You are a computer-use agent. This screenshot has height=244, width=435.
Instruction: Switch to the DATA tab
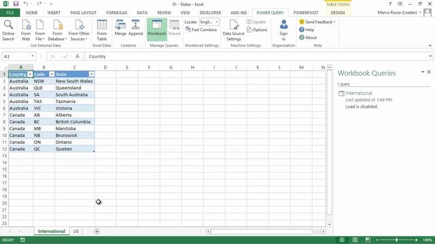pyautogui.click(x=142, y=13)
